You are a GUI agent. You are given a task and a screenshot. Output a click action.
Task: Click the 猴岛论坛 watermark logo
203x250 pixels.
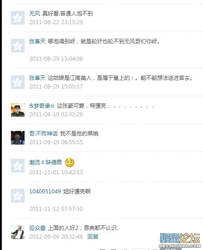point(180,240)
